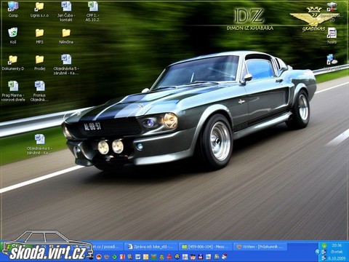
Task: Click the date 8.10.2009 in the tray
Action: tap(337, 258)
